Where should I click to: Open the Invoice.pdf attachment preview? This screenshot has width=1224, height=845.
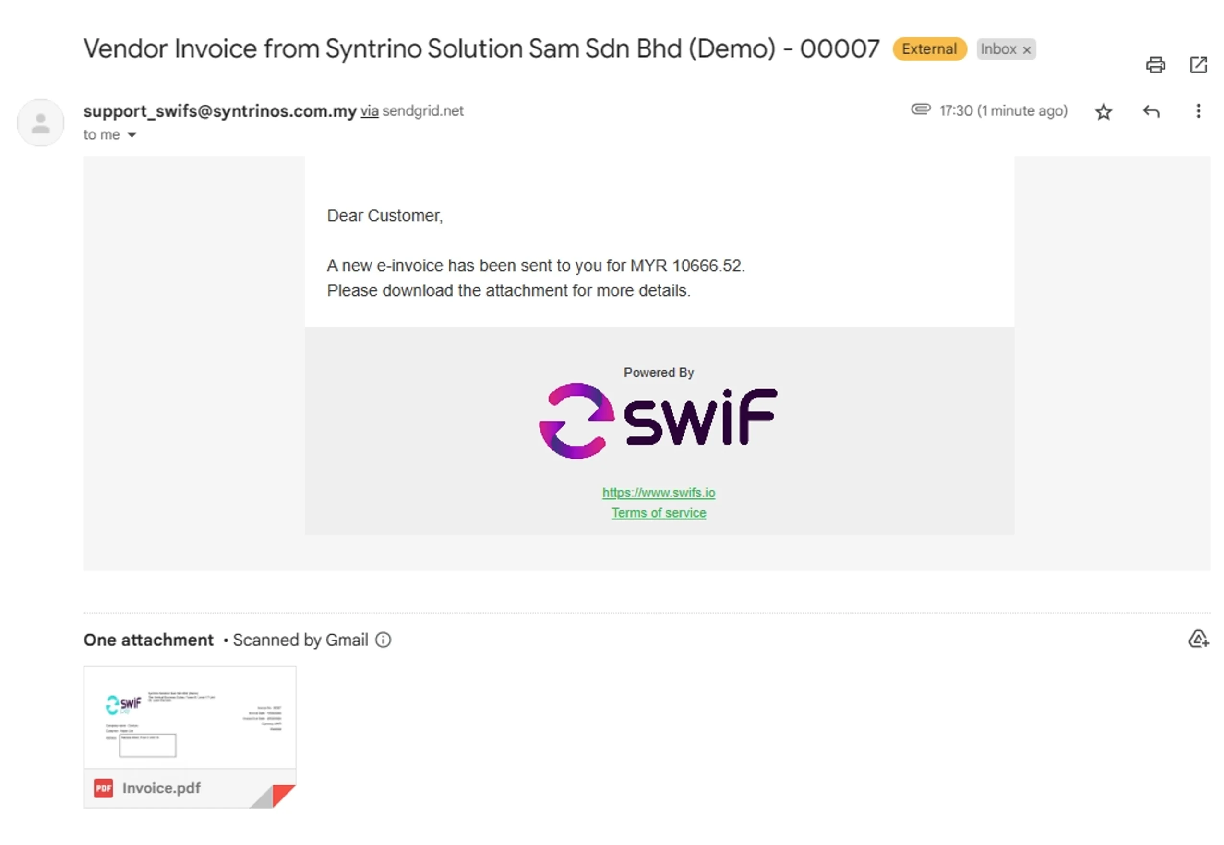[190, 736]
